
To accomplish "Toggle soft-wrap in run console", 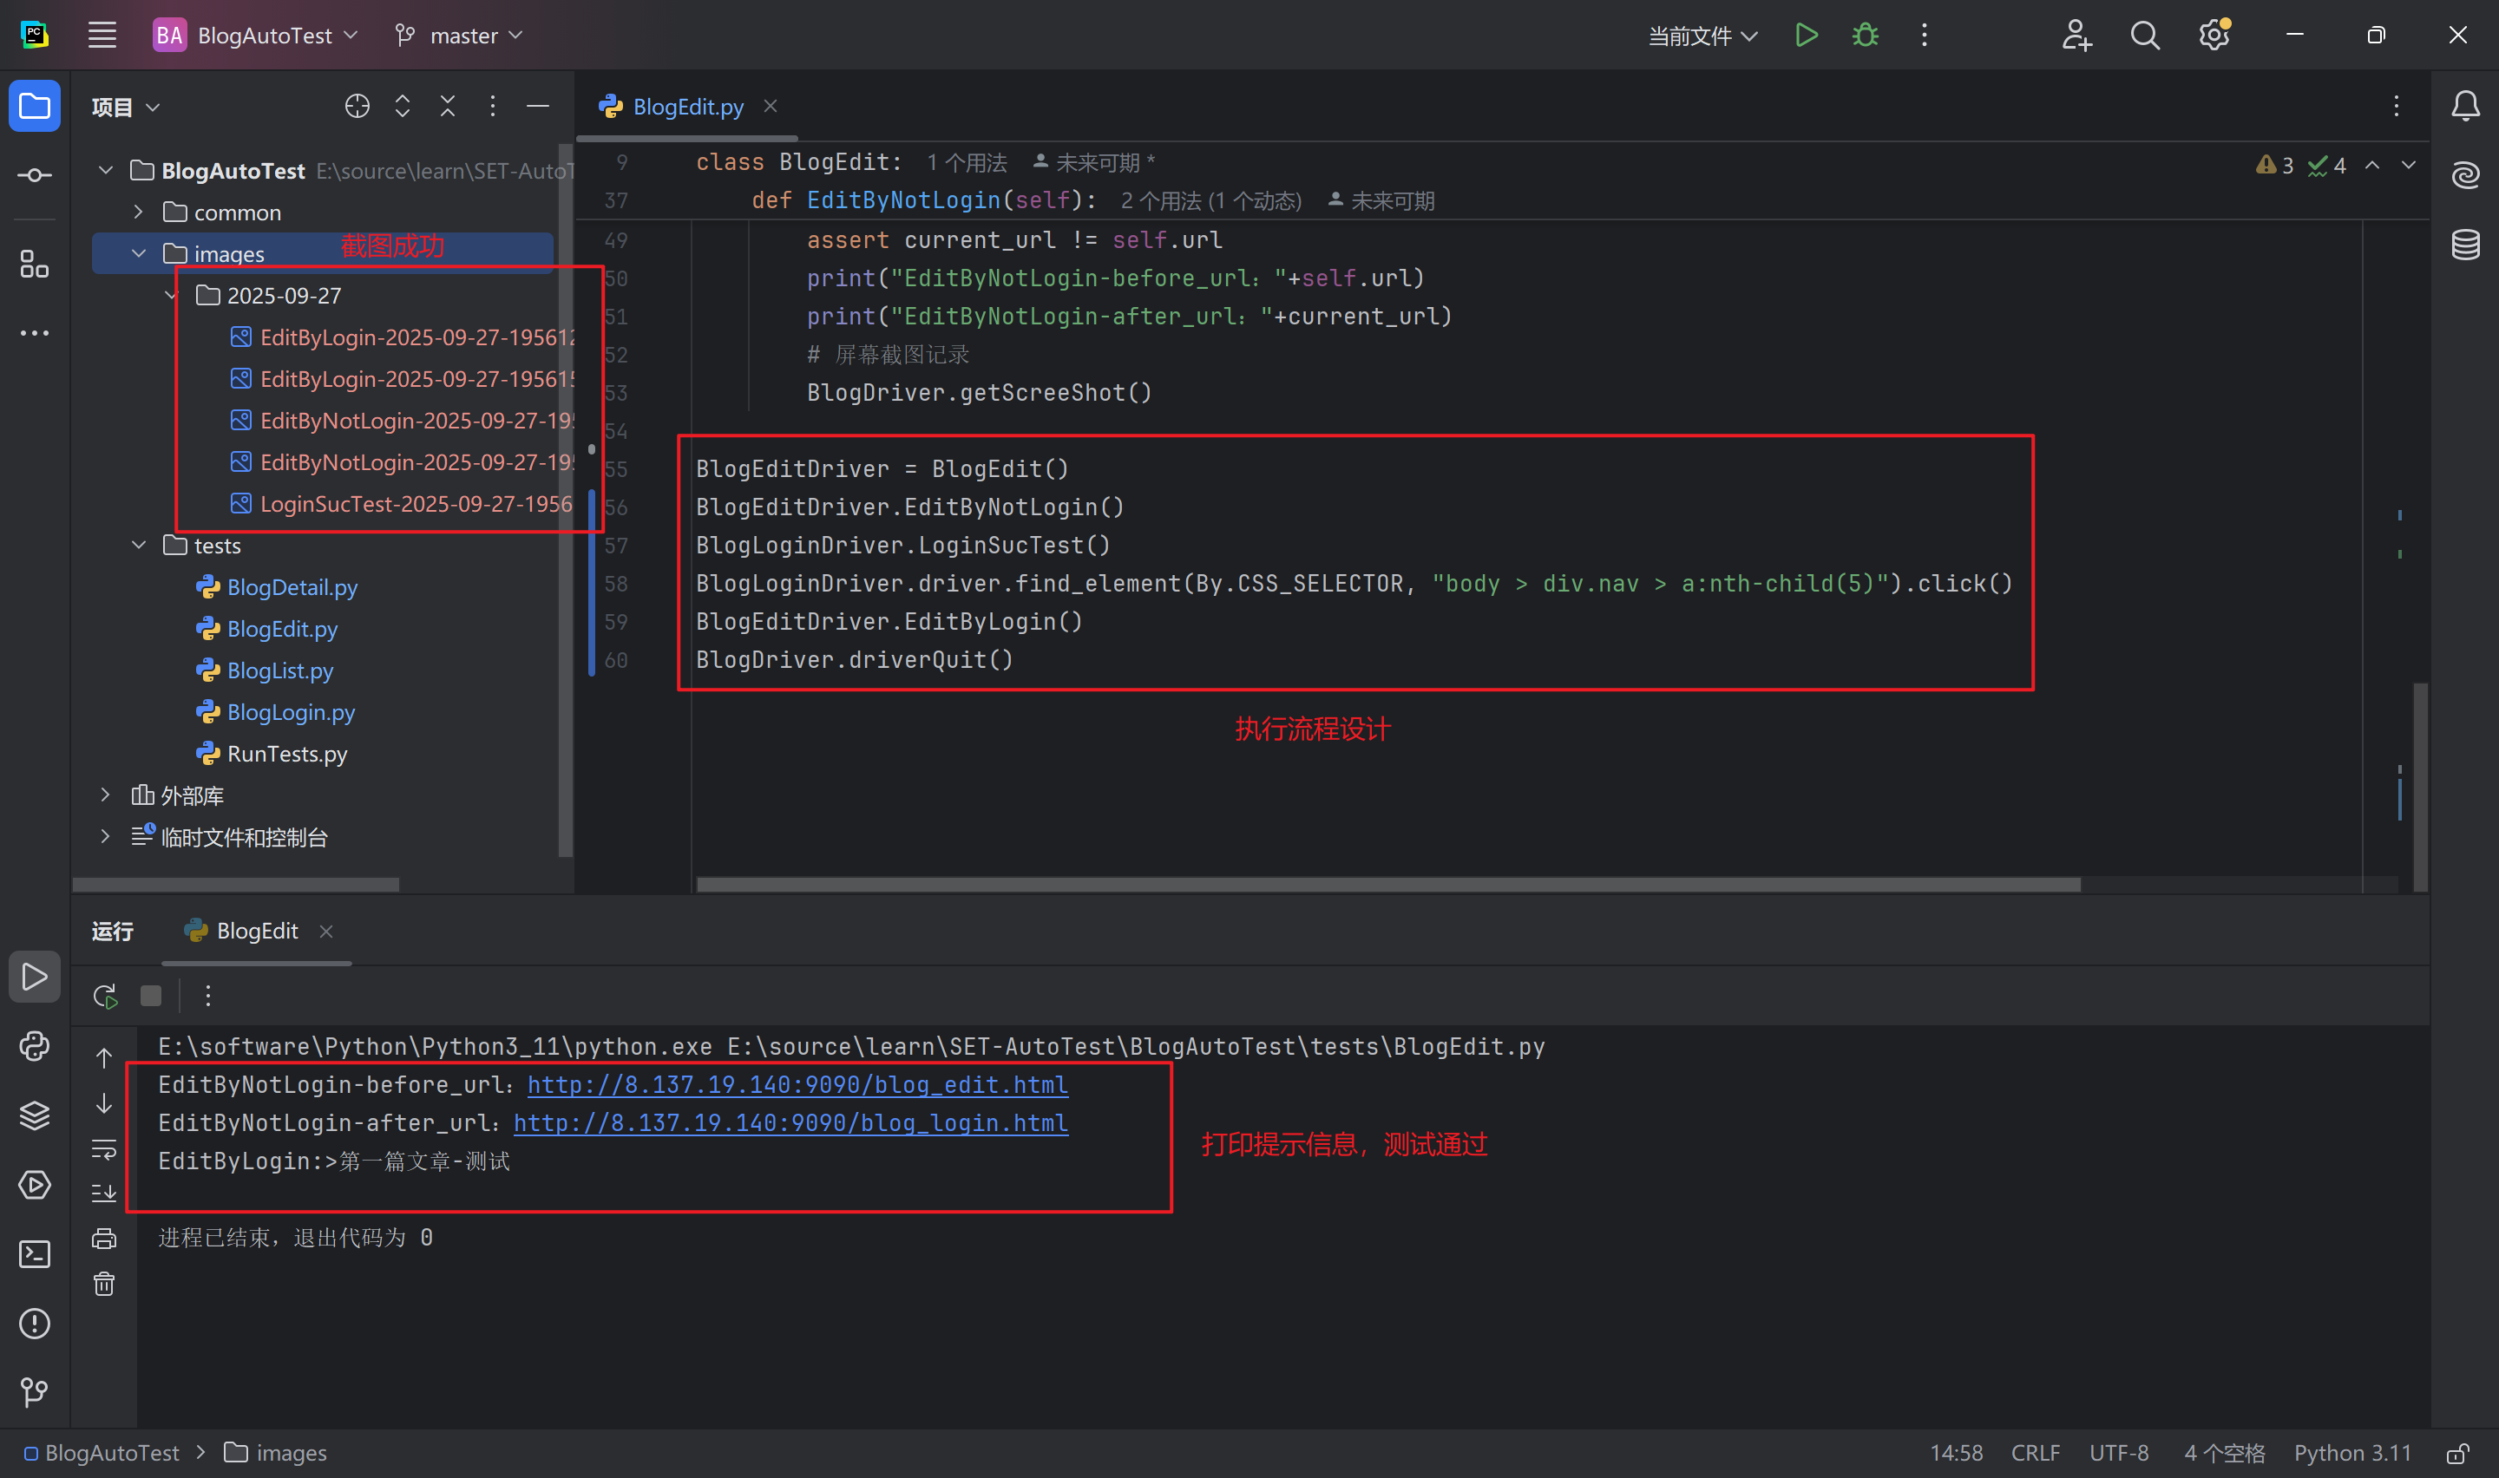I will pos(105,1148).
